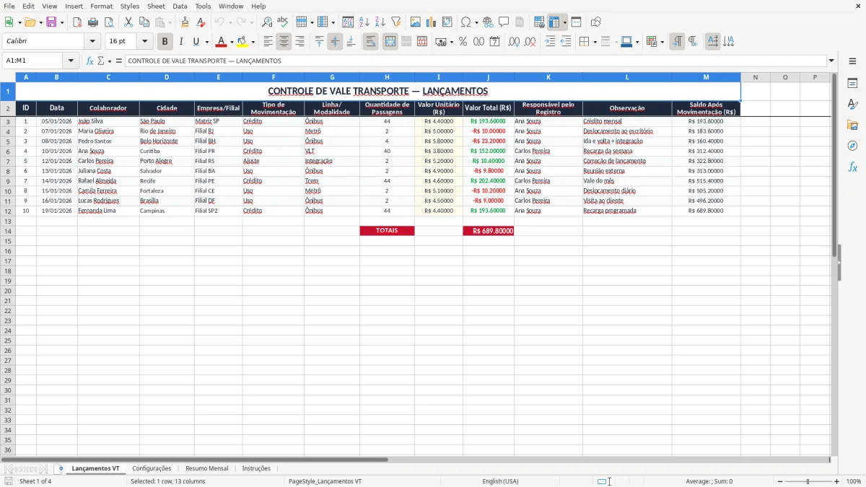Open Background Color dropdown arrow

[253, 42]
